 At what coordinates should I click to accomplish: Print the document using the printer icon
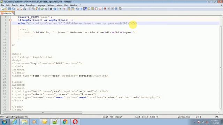[25, 9]
